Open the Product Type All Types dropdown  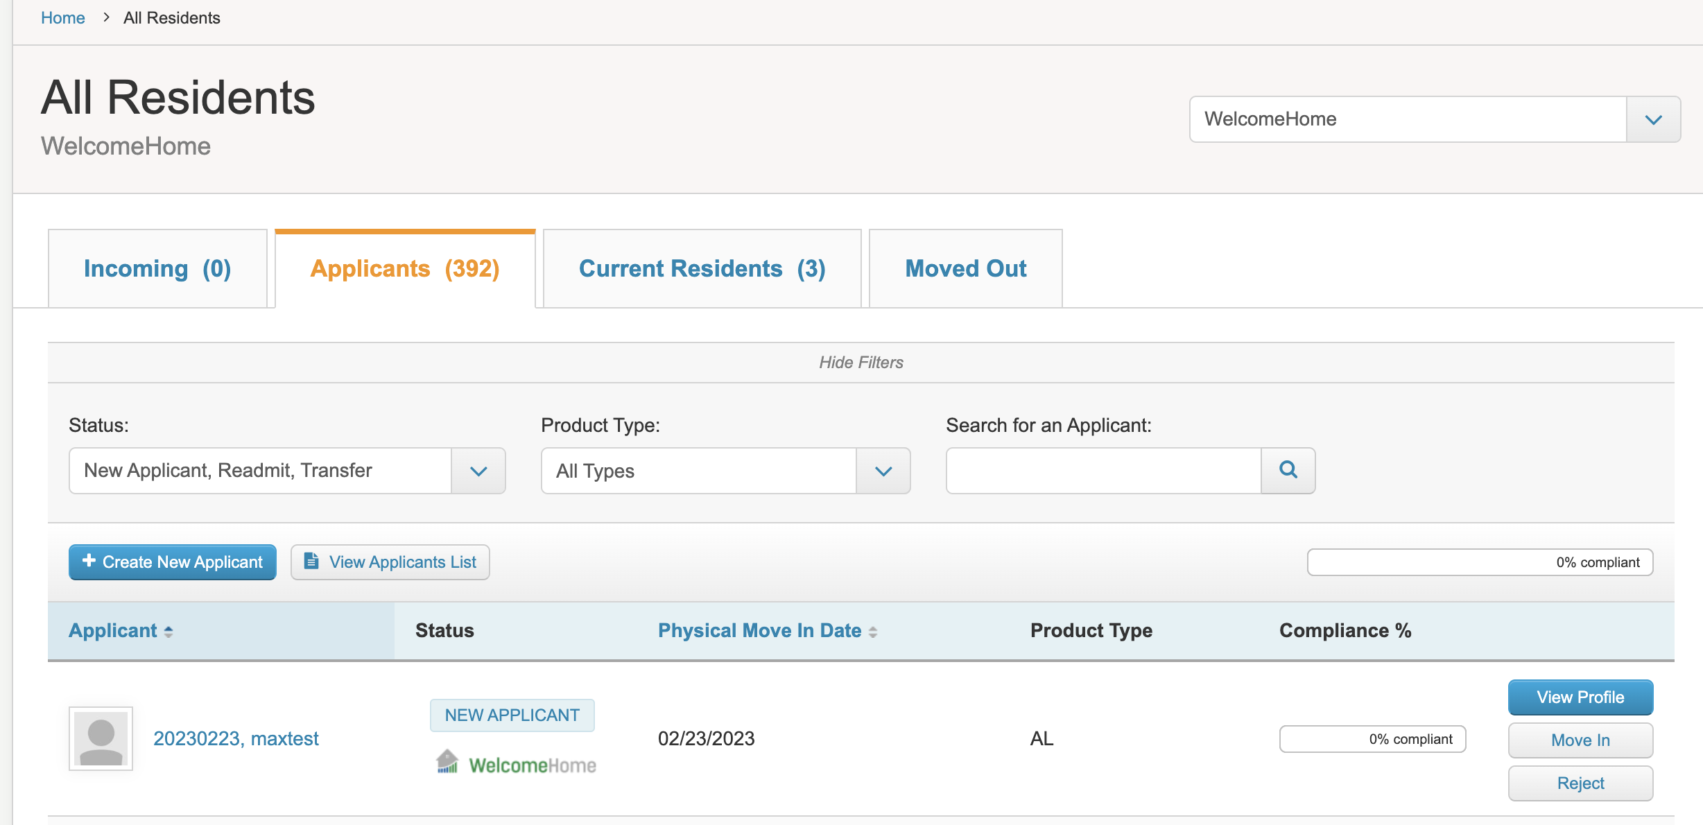pos(725,471)
